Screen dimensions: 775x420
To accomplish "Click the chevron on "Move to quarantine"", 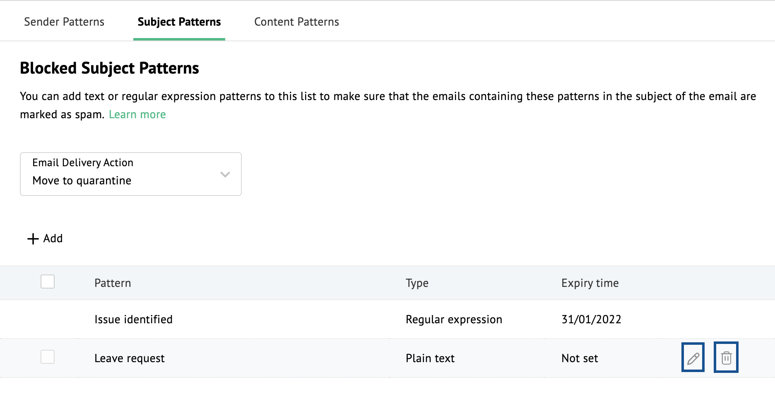I will click(225, 174).
